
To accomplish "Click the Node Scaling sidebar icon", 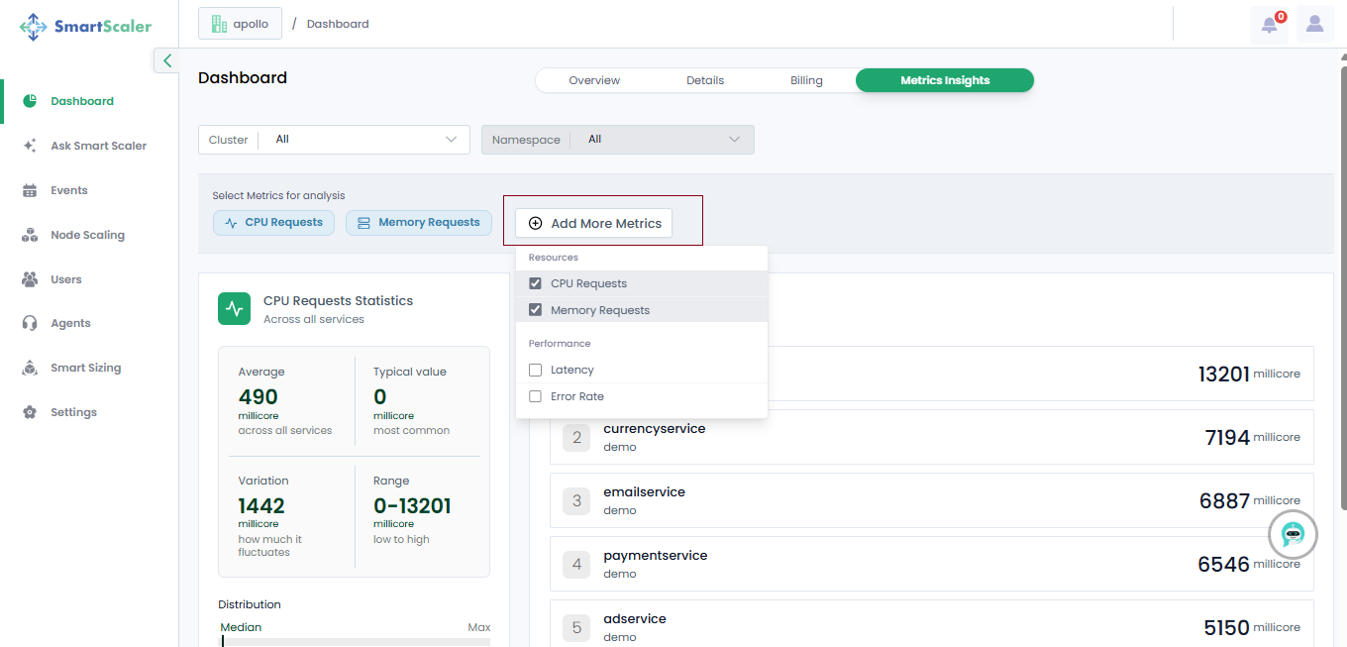I will pos(30,235).
